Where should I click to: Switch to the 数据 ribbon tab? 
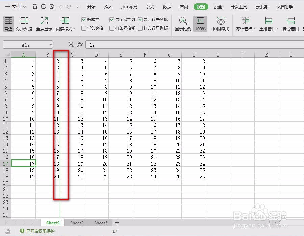[167, 7]
